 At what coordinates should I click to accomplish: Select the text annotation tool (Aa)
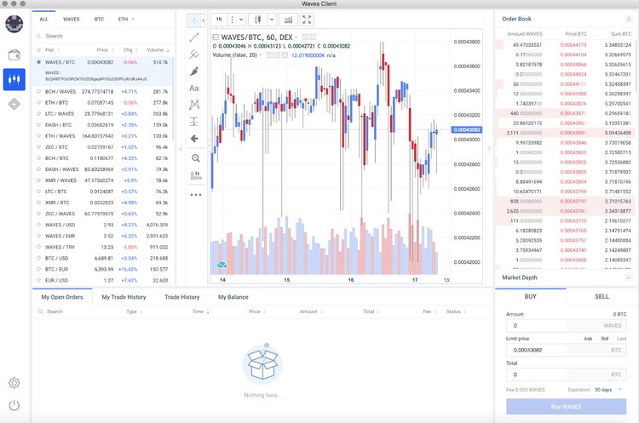pos(194,88)
